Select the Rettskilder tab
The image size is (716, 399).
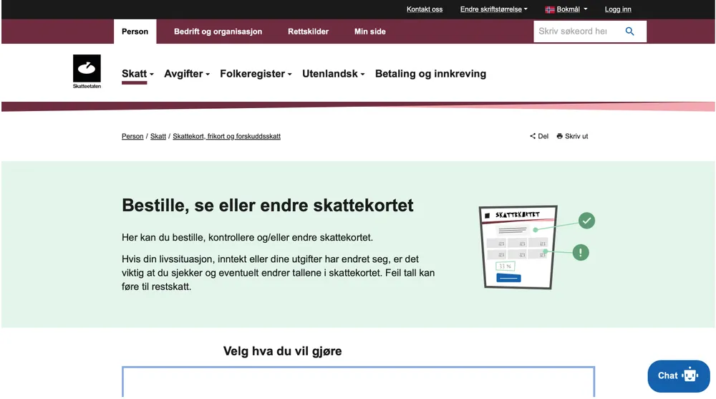point(308,32)
